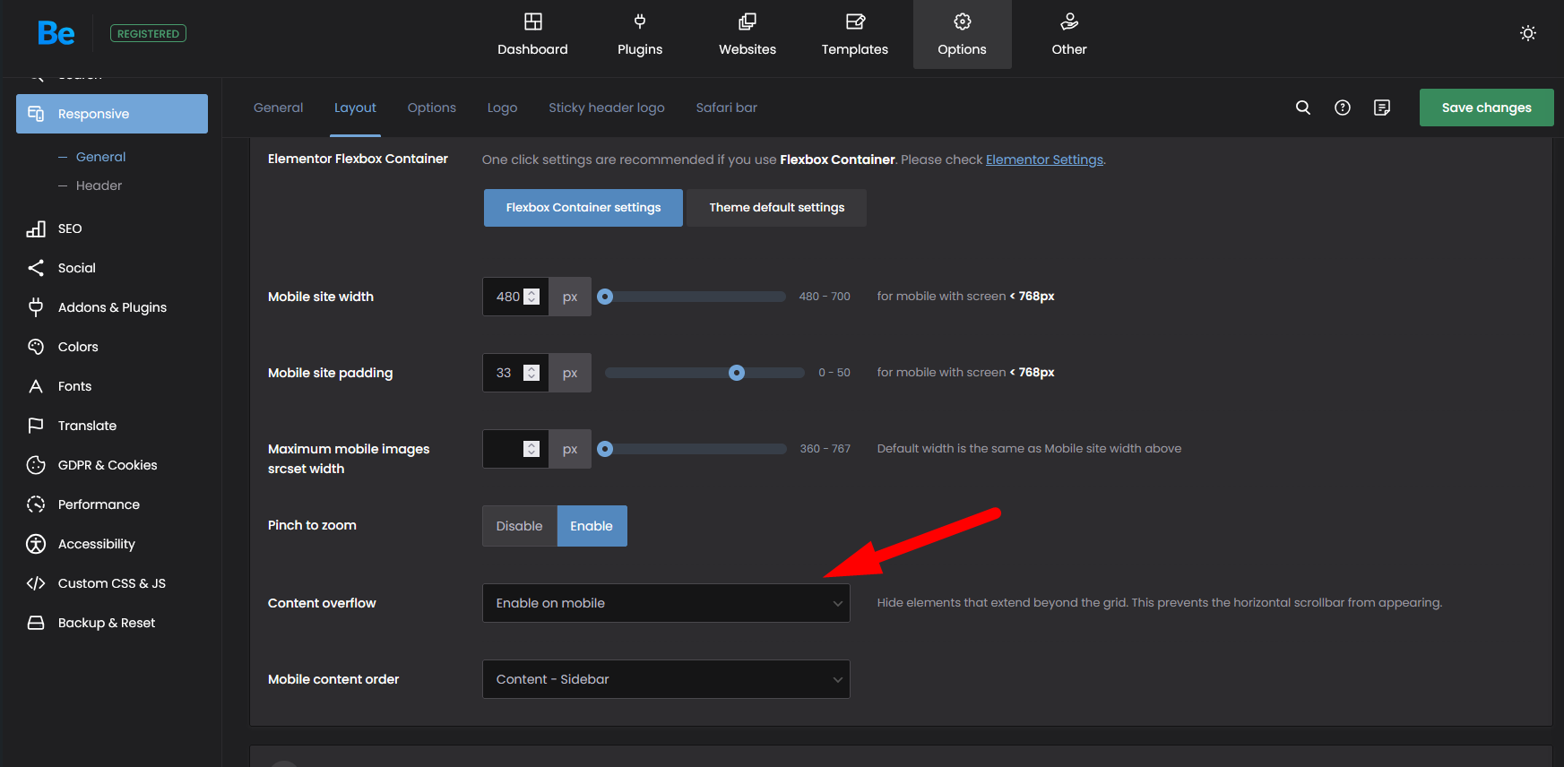
Task: Click the SEO chart icon
Action: coord(36,228)
